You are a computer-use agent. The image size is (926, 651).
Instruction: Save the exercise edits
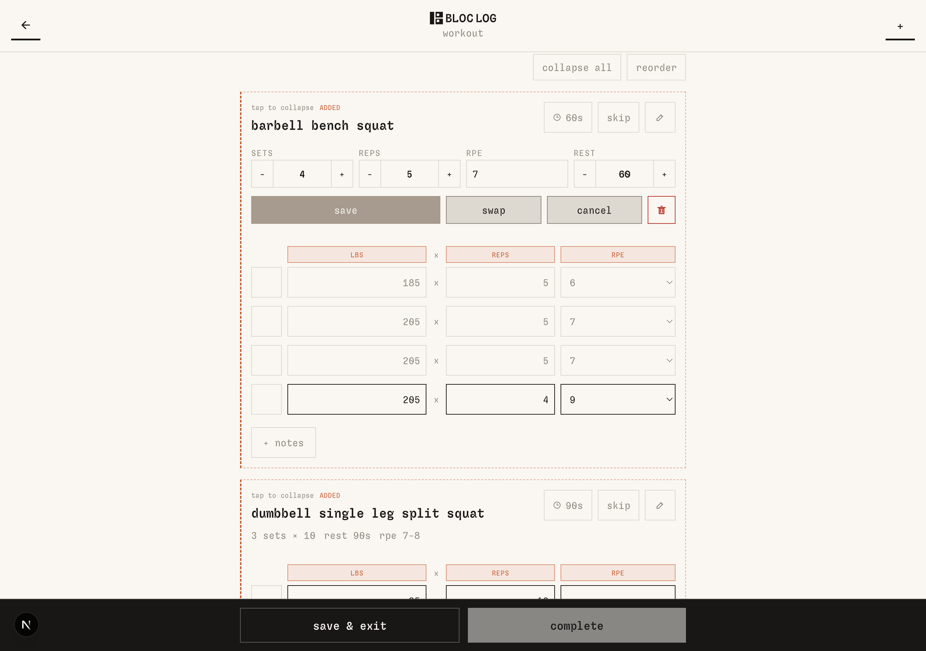(346, 210)
